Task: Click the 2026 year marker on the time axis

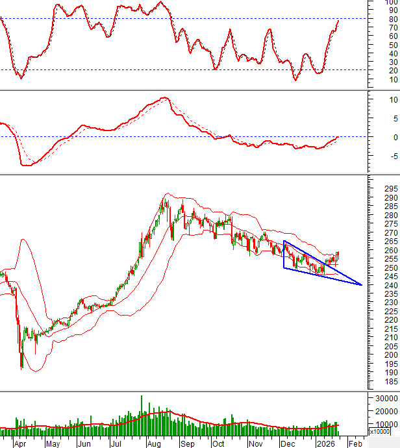Action: coord(324,443)
